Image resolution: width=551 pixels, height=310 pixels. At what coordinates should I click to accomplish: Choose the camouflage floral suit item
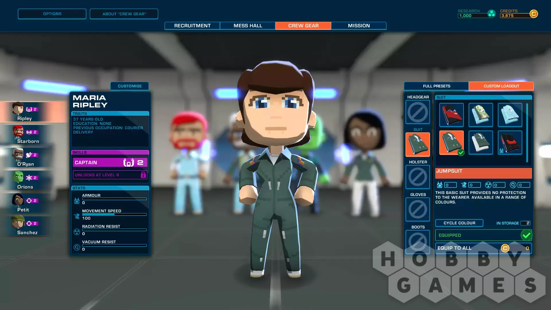(480, 115)
